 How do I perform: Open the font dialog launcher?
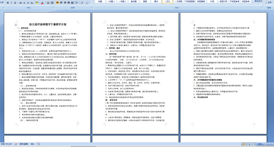pyautogui.click(x=53, y=7)
